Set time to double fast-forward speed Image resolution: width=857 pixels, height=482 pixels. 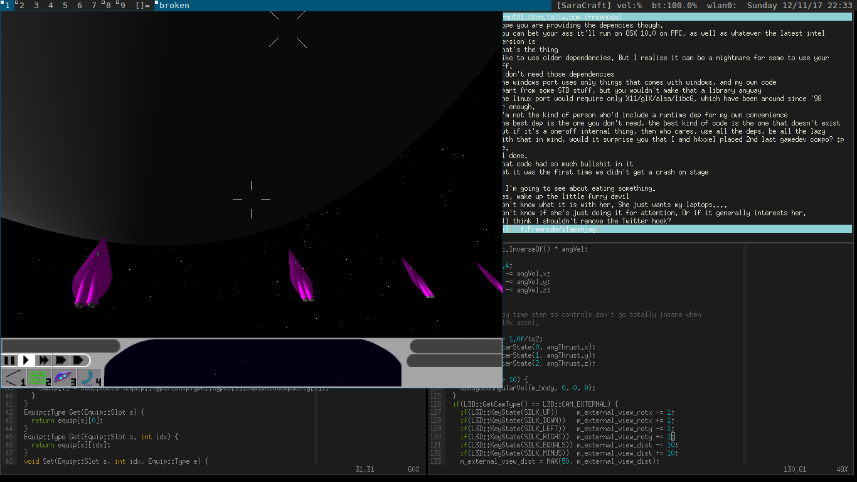tap(43, 360)
